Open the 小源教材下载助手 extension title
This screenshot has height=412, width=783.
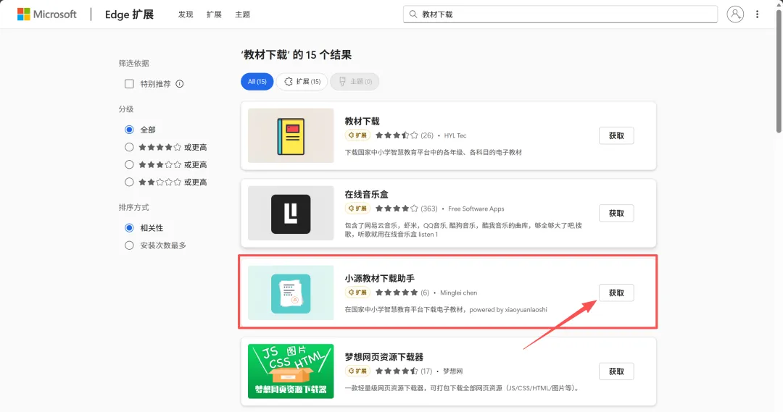(379, 278)
